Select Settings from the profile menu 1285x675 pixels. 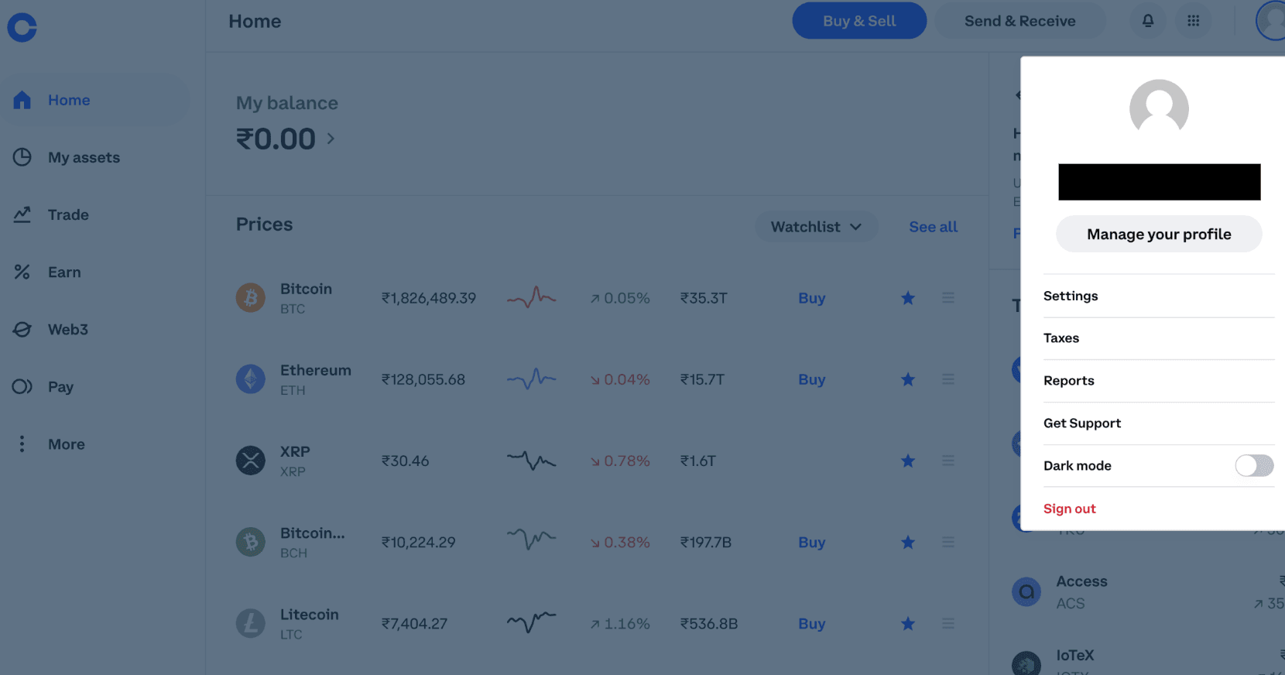pos(1071,296)
